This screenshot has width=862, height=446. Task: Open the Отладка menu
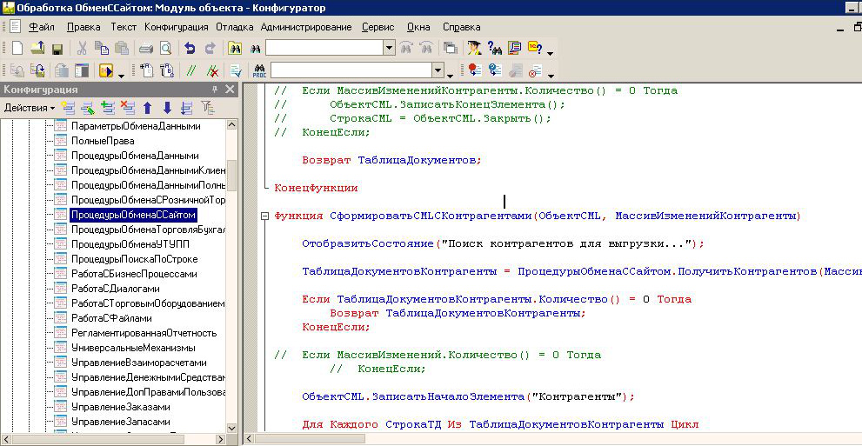coord(235,27)
